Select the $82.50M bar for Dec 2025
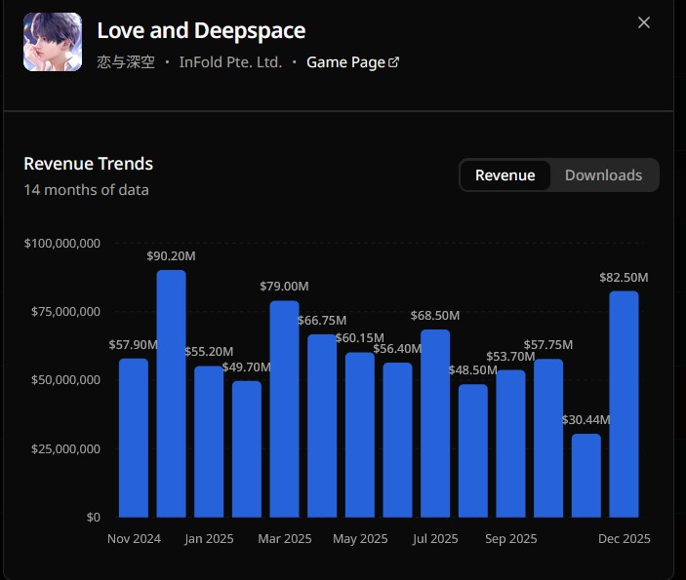The image size is (686, 580). pyautogui.click(x=624, y=404)
